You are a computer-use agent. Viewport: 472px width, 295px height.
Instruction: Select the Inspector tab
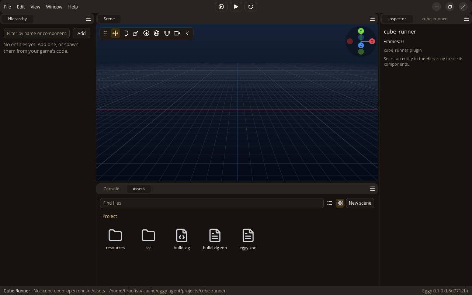tap(397, 19)
